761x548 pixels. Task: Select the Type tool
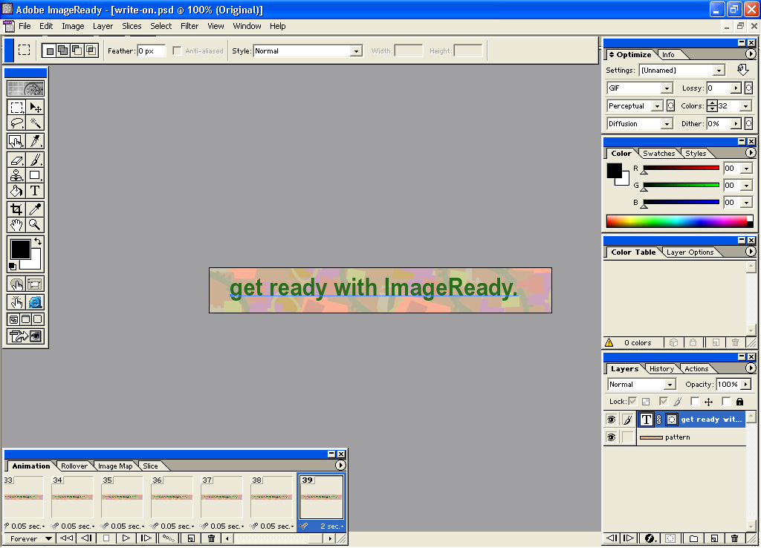35,191
